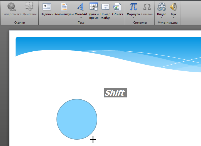Select the blue circle shape on slide
The height and width of the screenshot is (146, 201).
click(77, 119)
